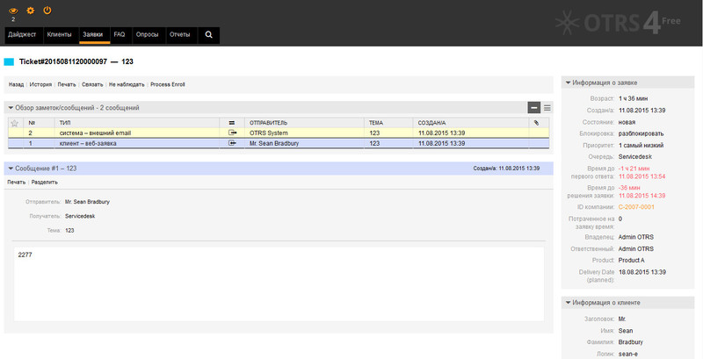Sort by the ТИП column header

pos(65,123)
